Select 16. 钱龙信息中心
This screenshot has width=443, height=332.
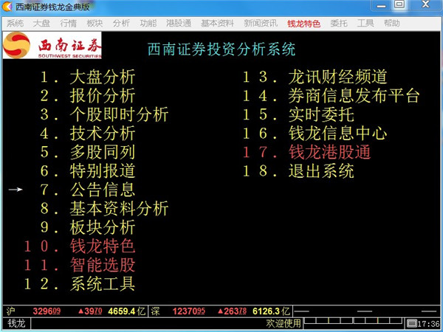(315, 134)
